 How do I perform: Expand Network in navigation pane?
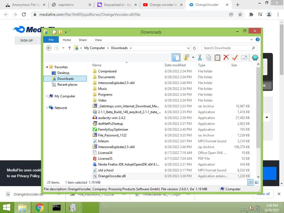(47, 108)
